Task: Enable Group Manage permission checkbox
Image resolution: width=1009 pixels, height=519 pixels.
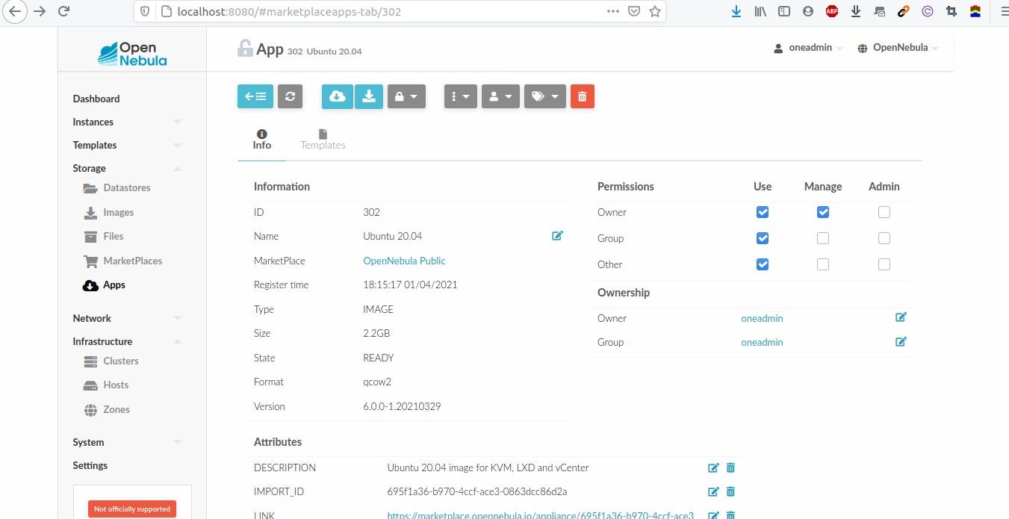Action: click(x=823, y=238)
